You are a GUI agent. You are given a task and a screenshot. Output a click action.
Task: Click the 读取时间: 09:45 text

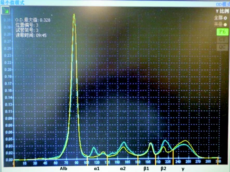coord(31,35)
